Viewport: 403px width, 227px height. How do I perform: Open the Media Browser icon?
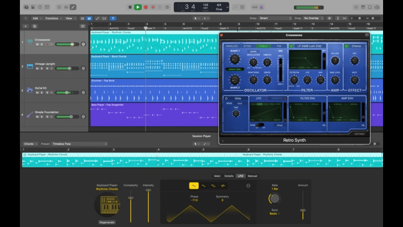pyautogui.click(x=377, y=7)
